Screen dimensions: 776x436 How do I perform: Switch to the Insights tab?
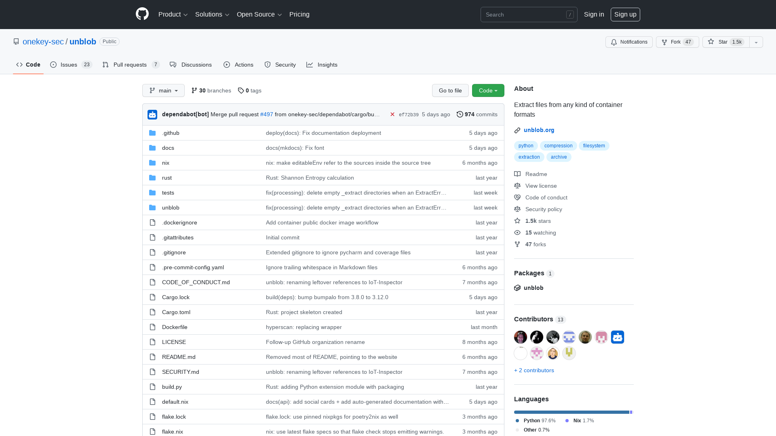point(322,65)
